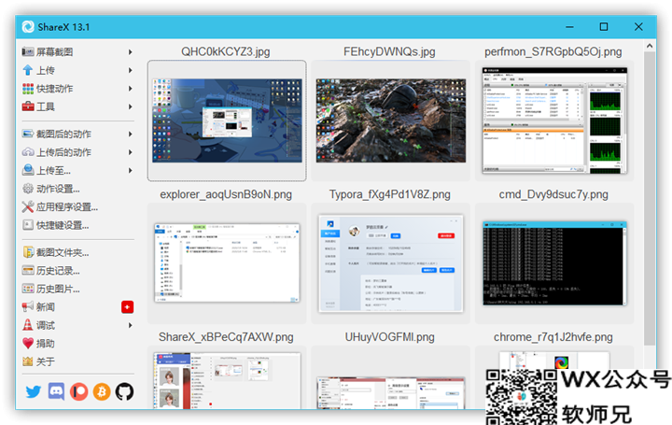The image size is (672, 425).
Task: Open the 上传后的动作 menu item
Action: (x=77, y=152)
